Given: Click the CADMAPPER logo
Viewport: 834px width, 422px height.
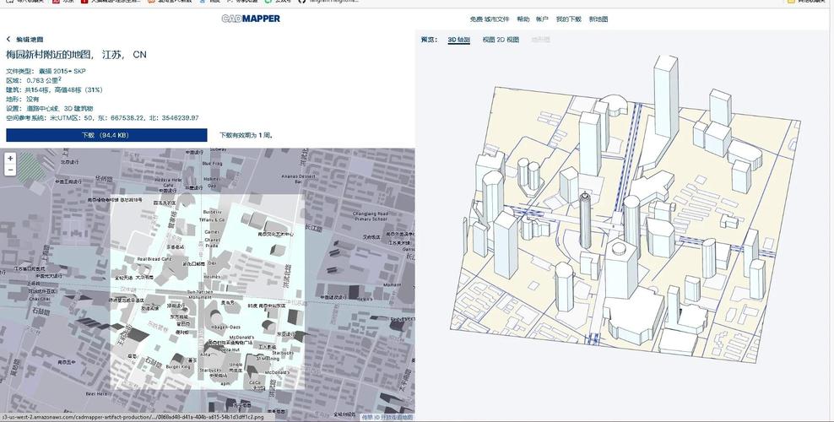Looking at the screenshot, I should click(251, 19).
